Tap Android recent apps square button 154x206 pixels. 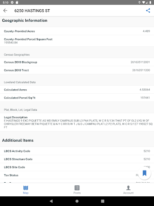point(103,201)
